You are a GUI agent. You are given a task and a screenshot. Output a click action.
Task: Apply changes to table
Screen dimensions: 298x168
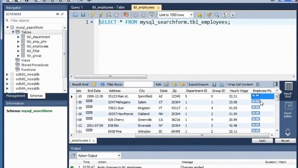point(262,140)
